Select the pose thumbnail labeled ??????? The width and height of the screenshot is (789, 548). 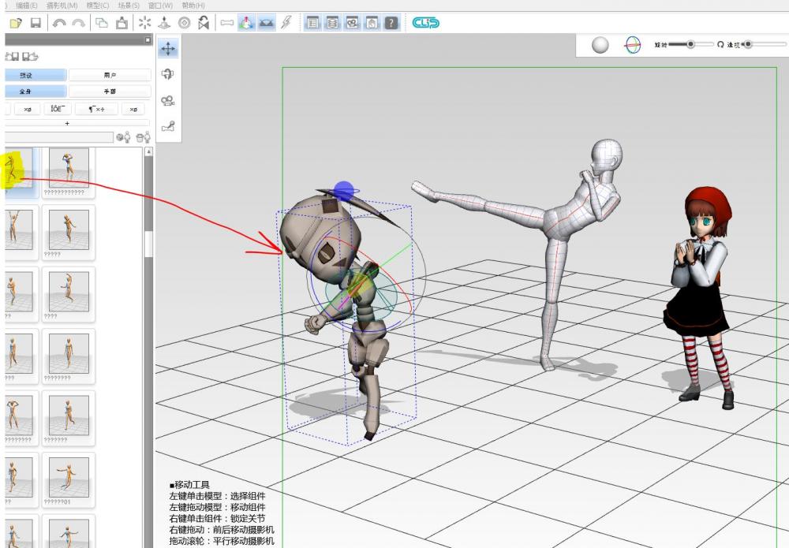click(x=69, y=418)
